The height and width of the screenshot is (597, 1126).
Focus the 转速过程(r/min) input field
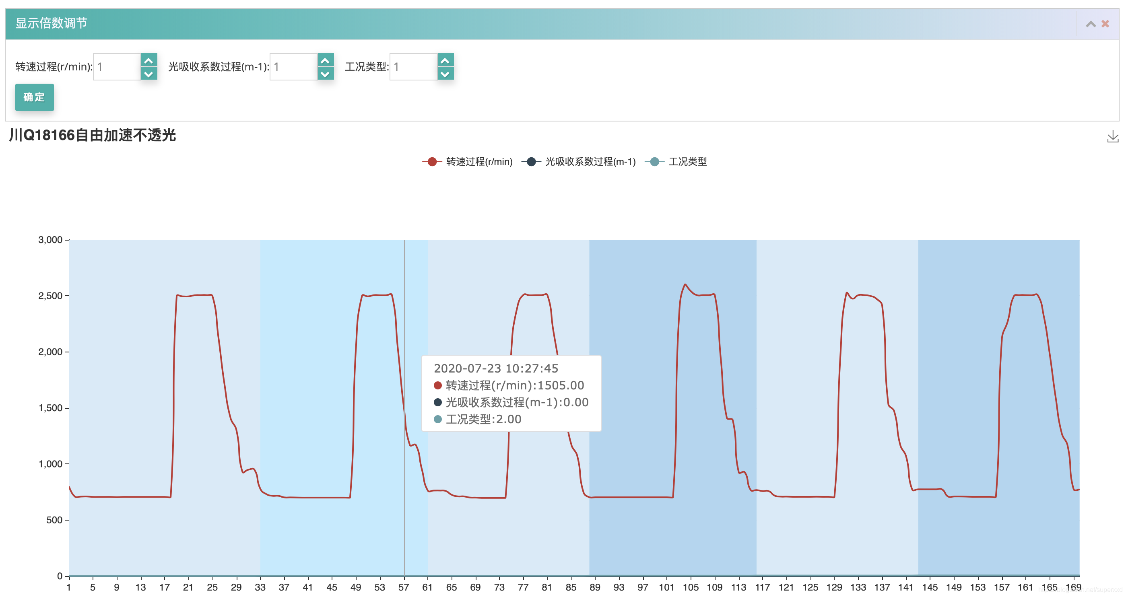pos(117,67)
